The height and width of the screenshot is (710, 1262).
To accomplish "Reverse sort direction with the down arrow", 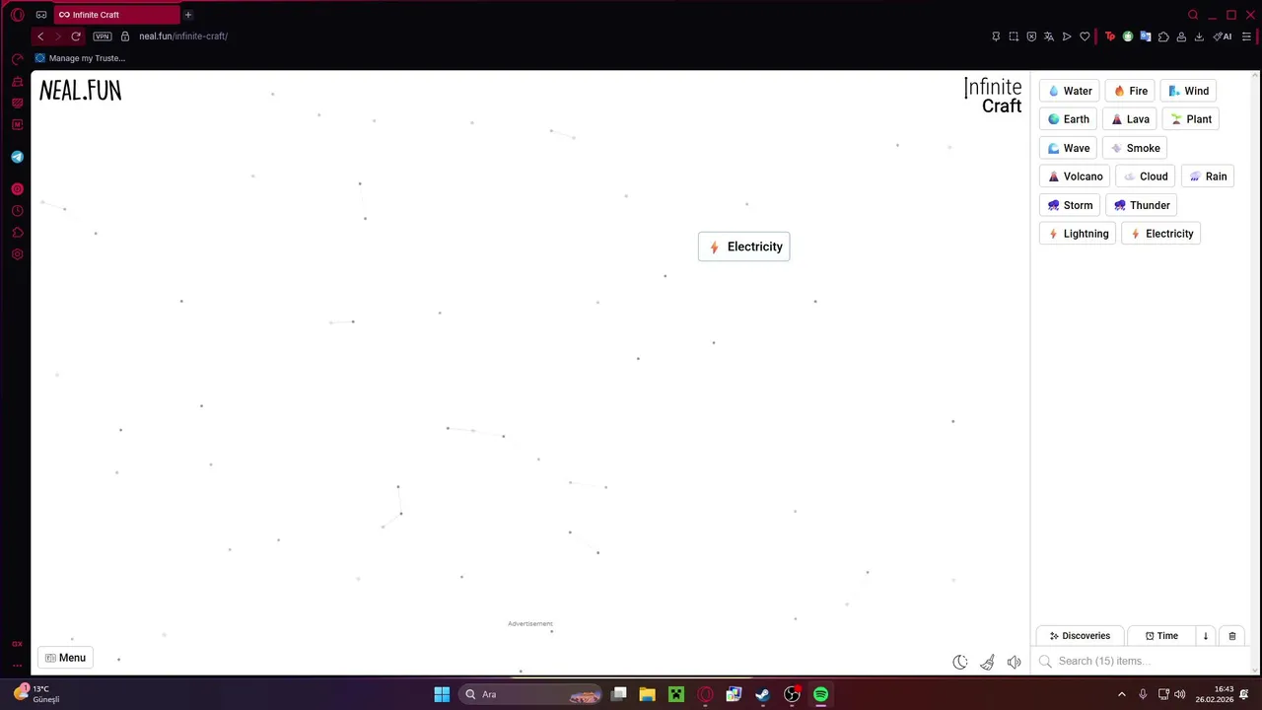I will point(1205,636).
